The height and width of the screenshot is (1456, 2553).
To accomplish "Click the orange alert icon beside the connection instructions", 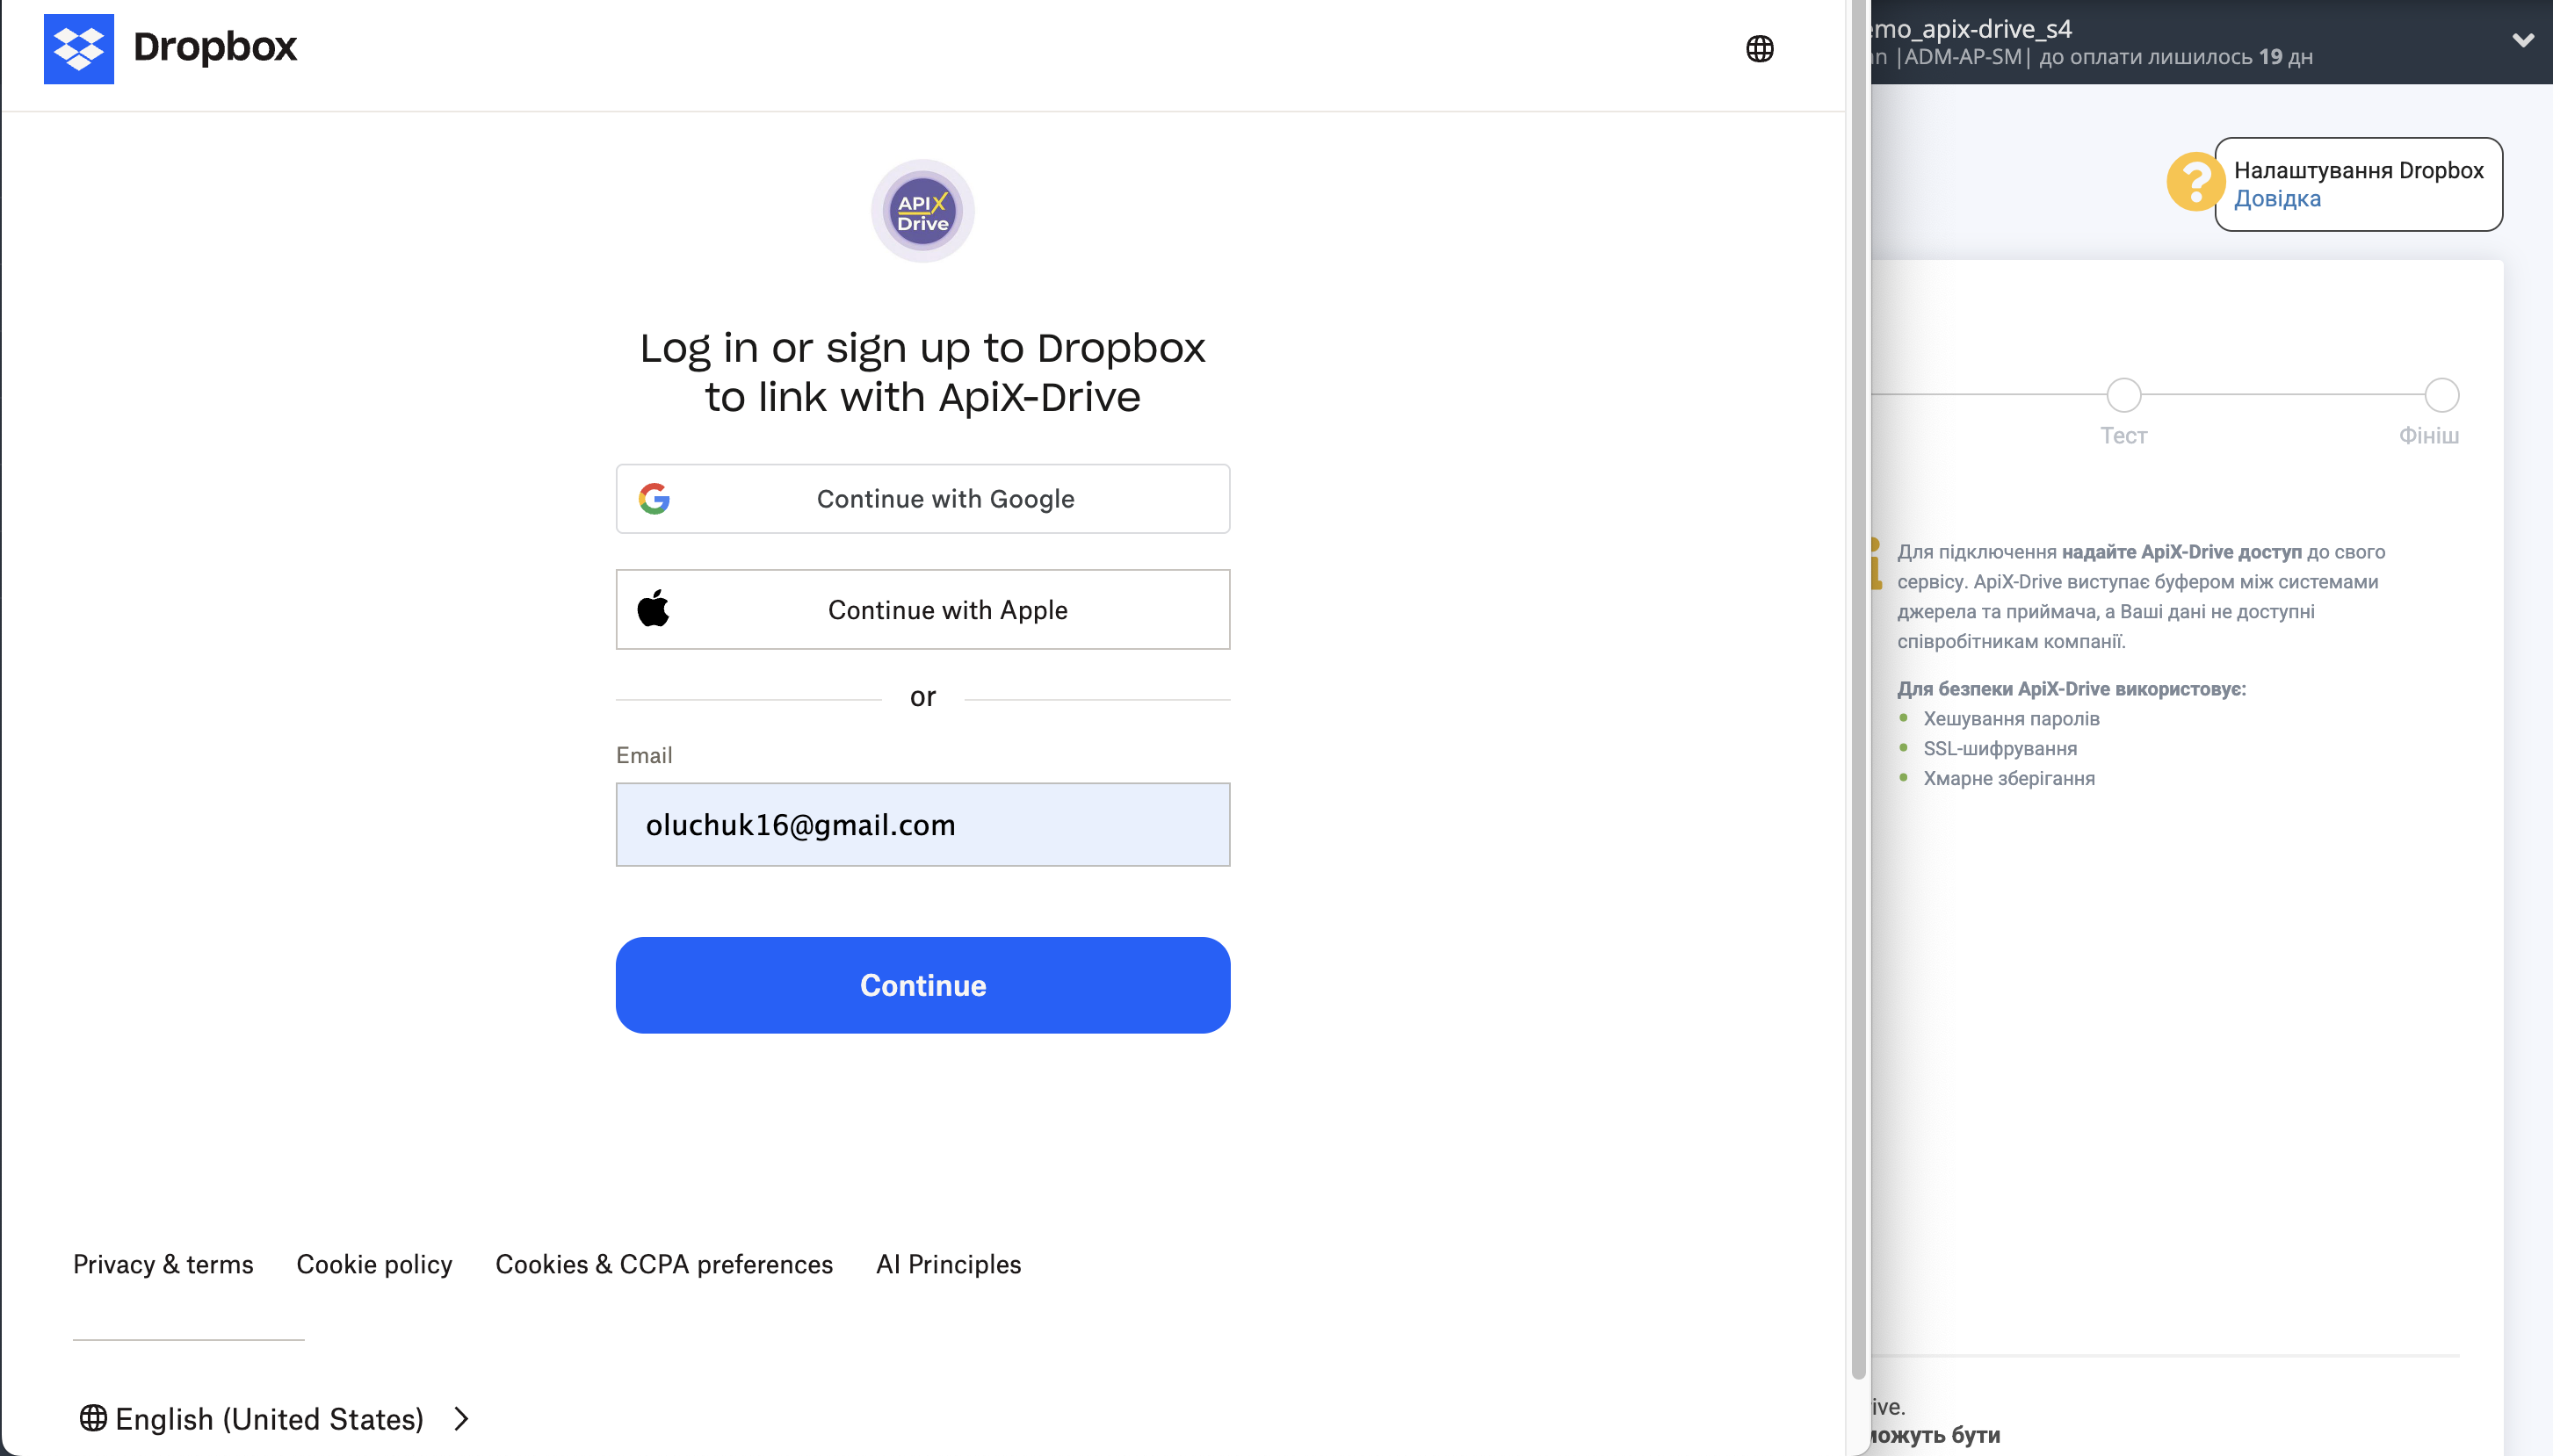I will click(1879, 565).
